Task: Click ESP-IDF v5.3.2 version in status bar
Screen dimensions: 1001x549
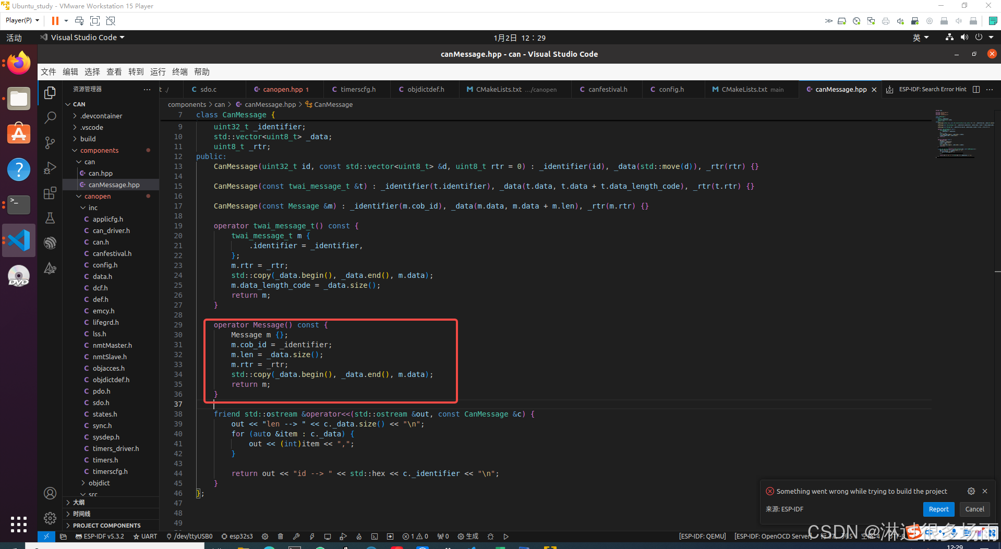Action: pos(100,536)
